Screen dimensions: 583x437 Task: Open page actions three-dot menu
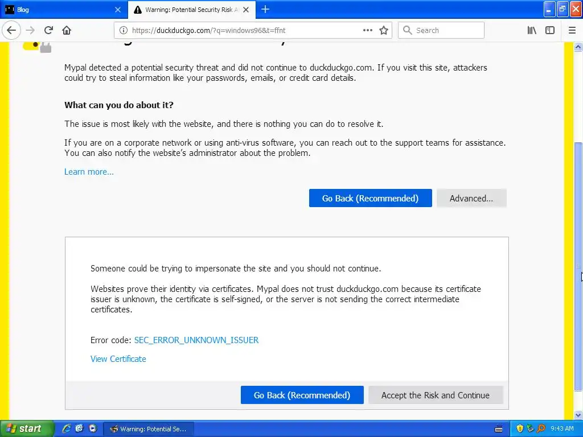(x=367, y=31)
